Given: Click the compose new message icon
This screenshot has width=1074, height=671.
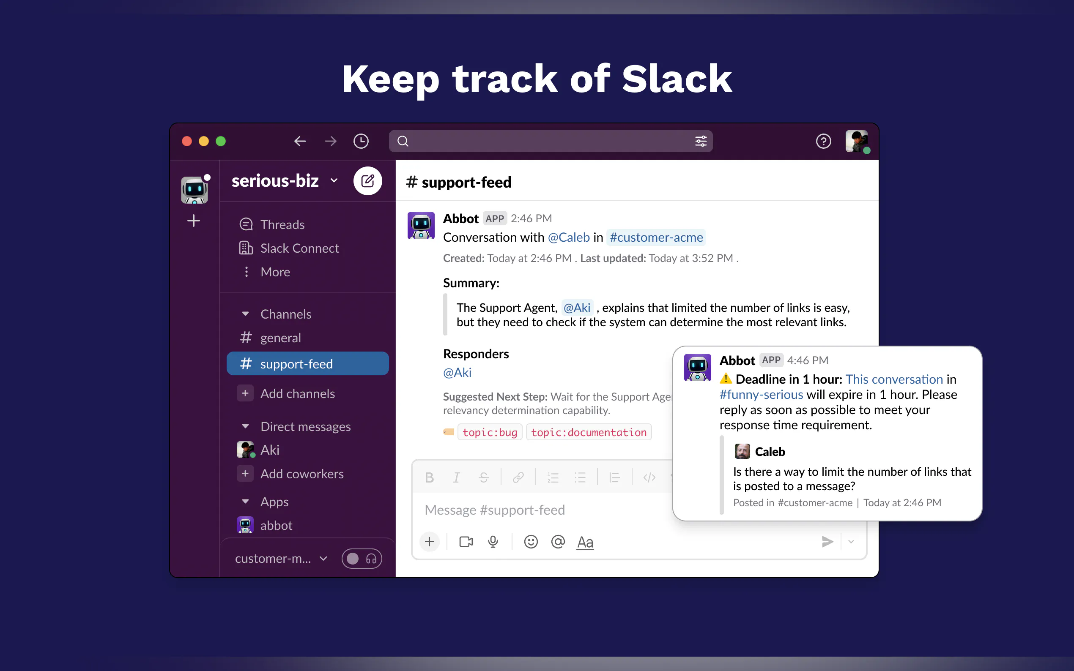Looking at the screenshot, I should pos(367,181).
